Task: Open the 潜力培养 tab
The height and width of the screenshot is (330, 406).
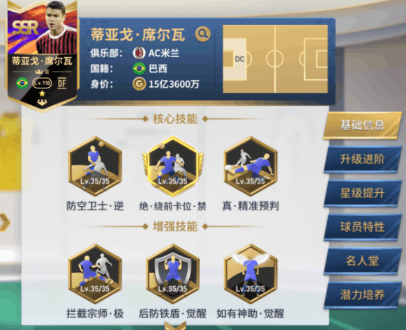Action: (362, 295)
